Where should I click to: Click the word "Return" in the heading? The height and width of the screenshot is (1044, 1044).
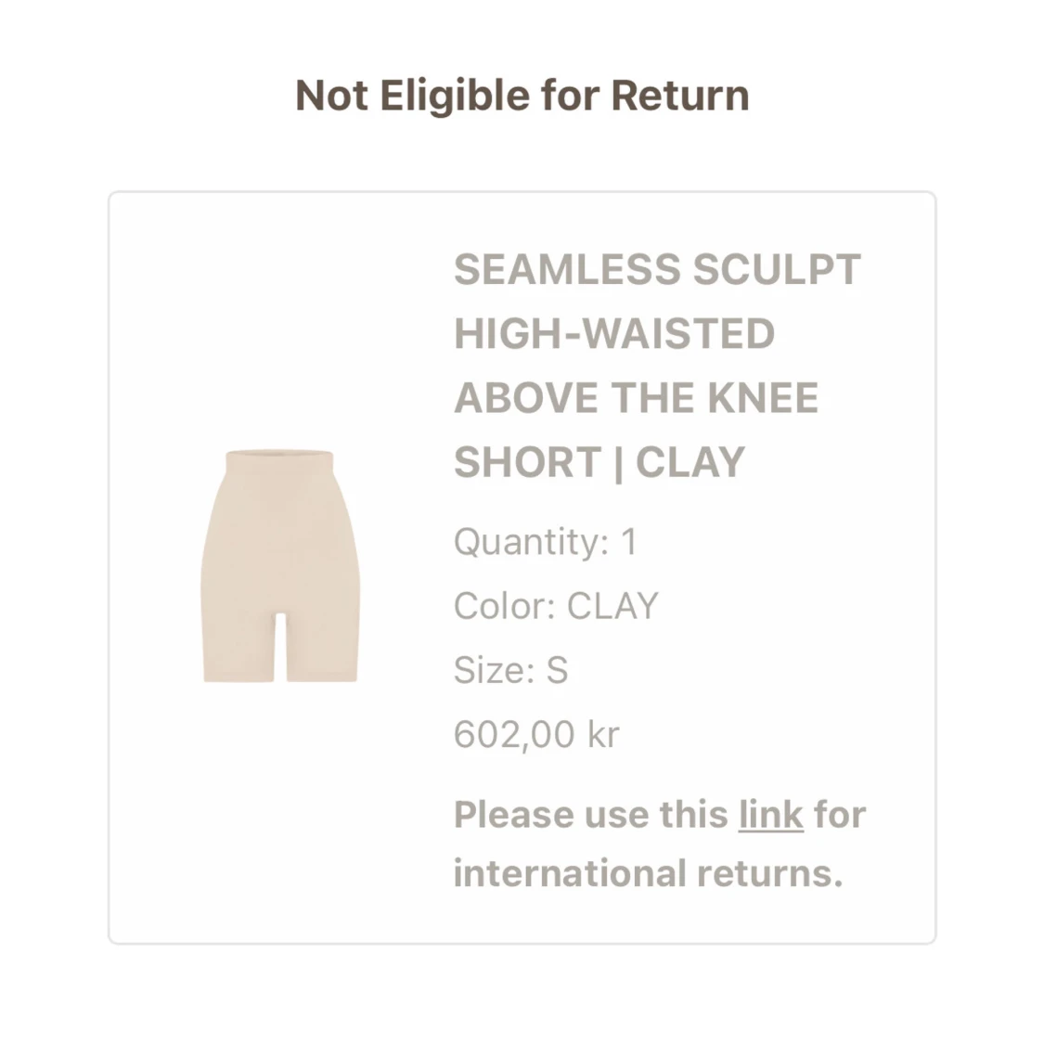[x=679, y=96]
